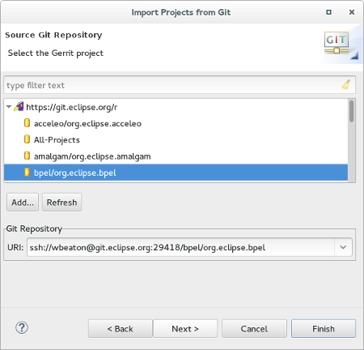This screenshot has width=364, height=350.
Task: Open the URI dropdown arrow
Action: pos(343,247)
